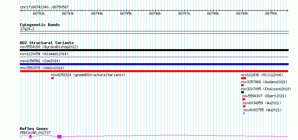This screenshot has width=298, height=140.
Task: Select the 17q24.2 cytogenetic band label
Action: [x=27, y=29]
